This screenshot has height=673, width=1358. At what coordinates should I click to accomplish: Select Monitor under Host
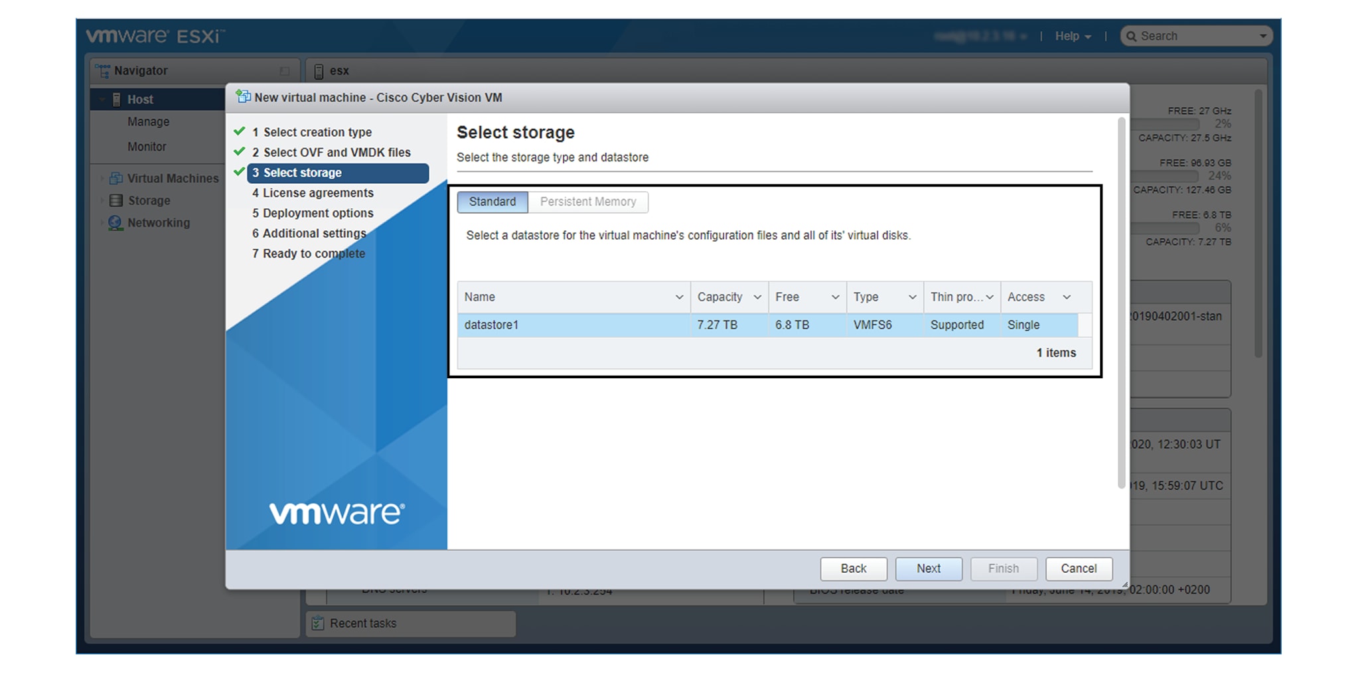(147, 147)
